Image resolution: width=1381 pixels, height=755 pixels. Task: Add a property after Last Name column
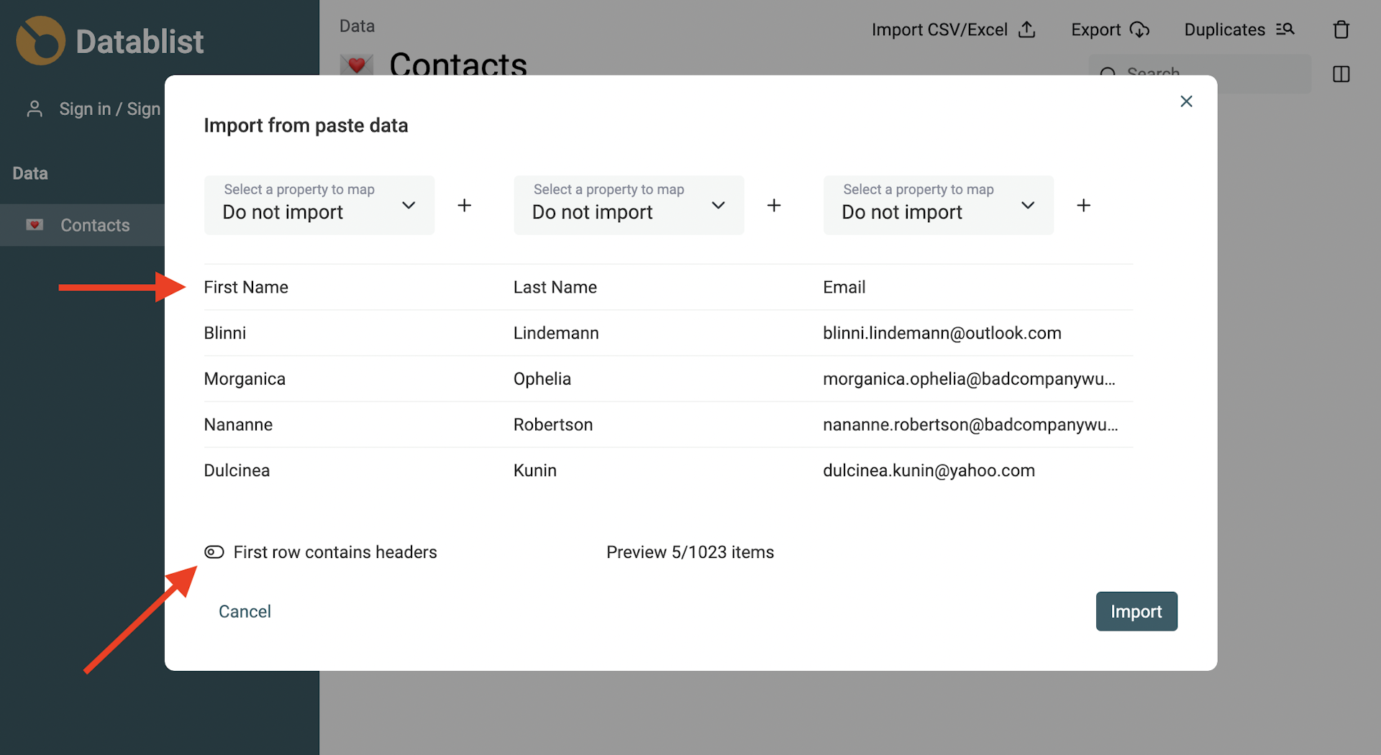click(x=774, y=205)
